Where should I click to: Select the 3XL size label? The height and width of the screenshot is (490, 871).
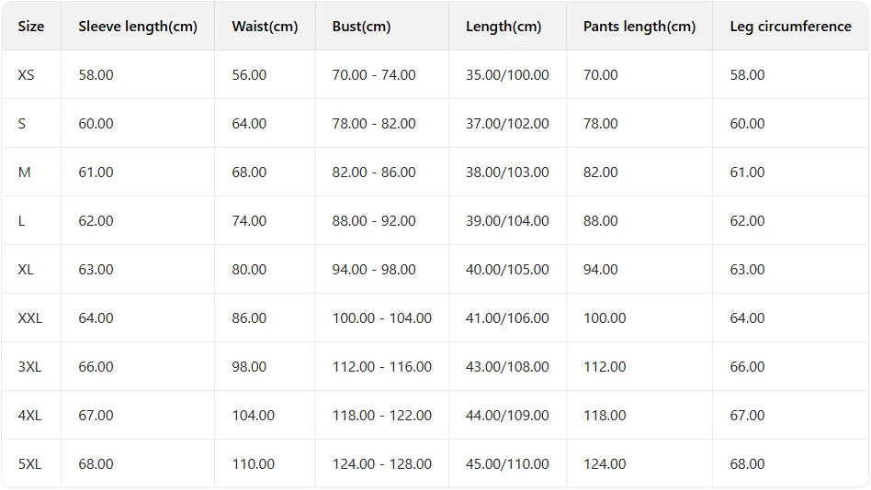29,367
